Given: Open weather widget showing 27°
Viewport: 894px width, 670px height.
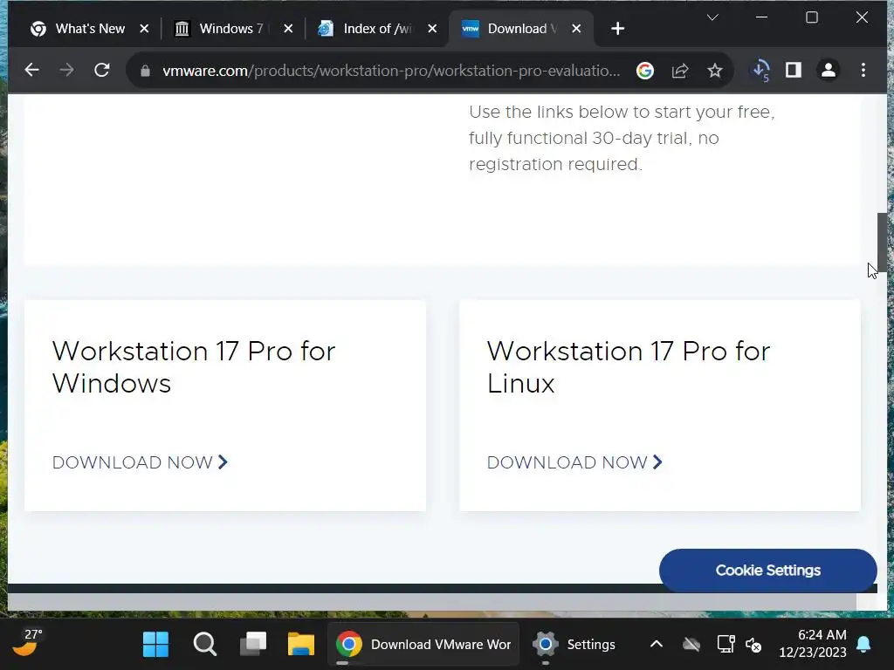Looking at the screenshot, I should 27,643.
